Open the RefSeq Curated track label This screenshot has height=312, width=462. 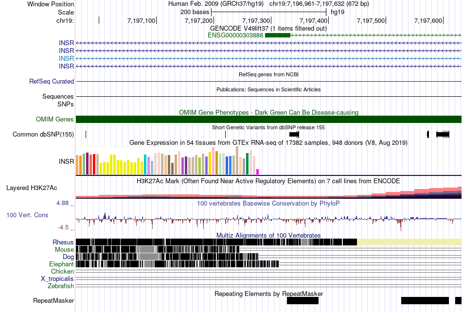[x=52, y=81]
